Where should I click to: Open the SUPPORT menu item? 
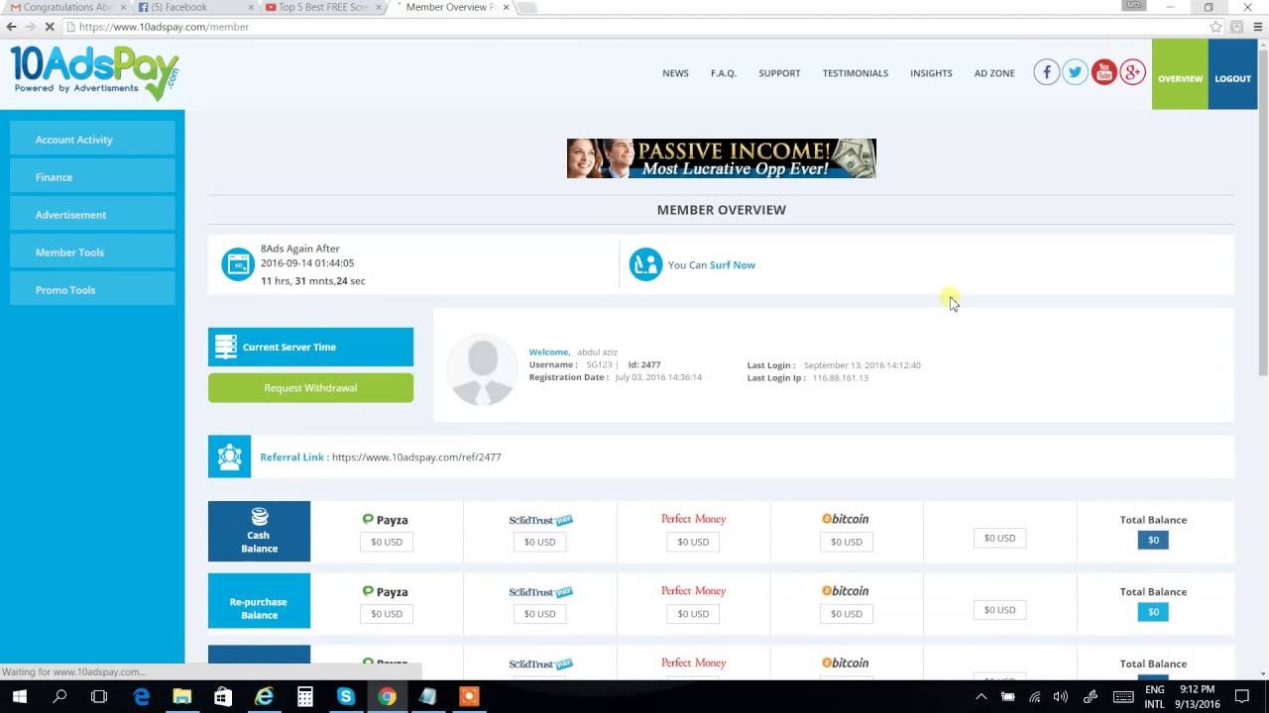click(779, 73)
